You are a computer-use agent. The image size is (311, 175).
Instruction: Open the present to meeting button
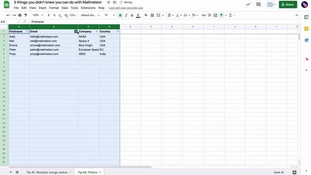pos(271,4)
